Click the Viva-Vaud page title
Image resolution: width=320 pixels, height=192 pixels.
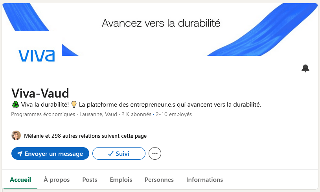pyautogui.click(x=40, y=93)
